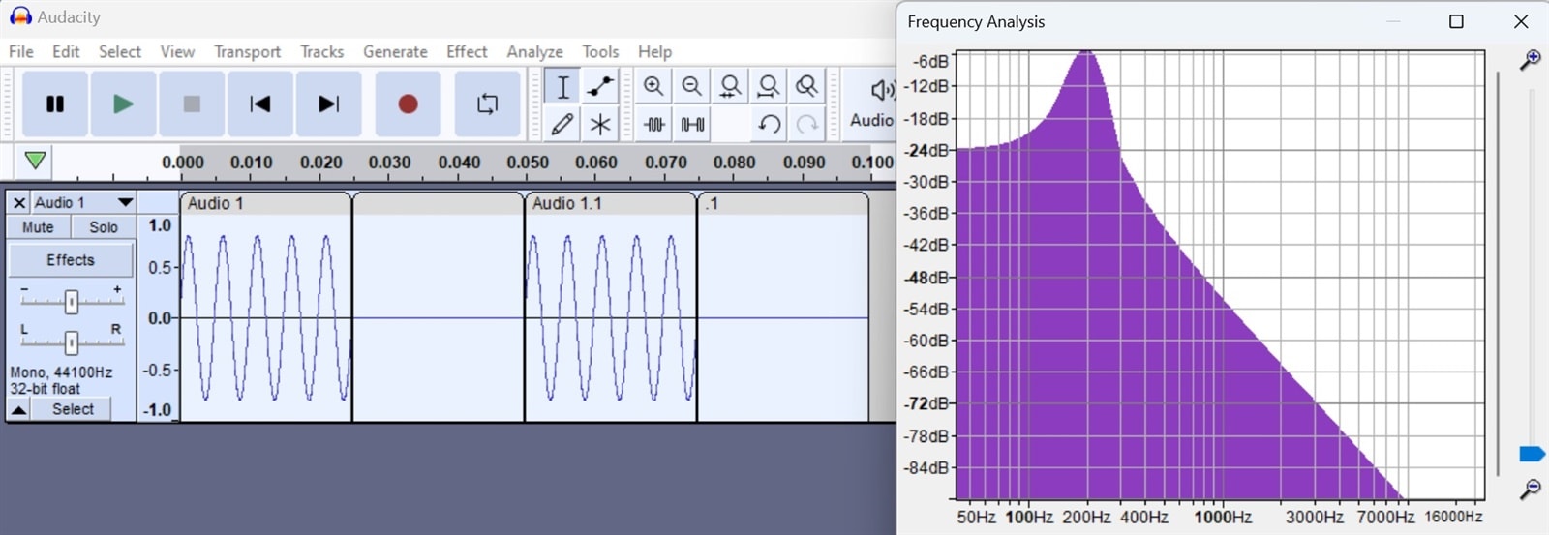The height and width of the screenshot is (535, 1549).
Task: Undo the last action
Action: (770, 124)
